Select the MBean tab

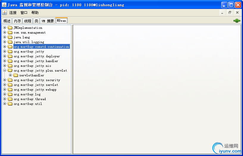[x=62, y=21]
